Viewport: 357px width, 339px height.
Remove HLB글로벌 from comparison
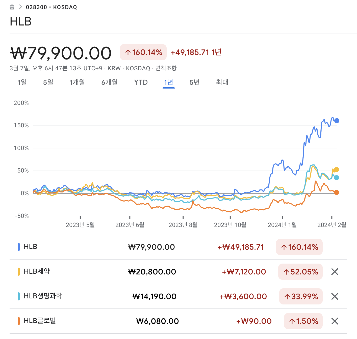[x=335, y=321]
